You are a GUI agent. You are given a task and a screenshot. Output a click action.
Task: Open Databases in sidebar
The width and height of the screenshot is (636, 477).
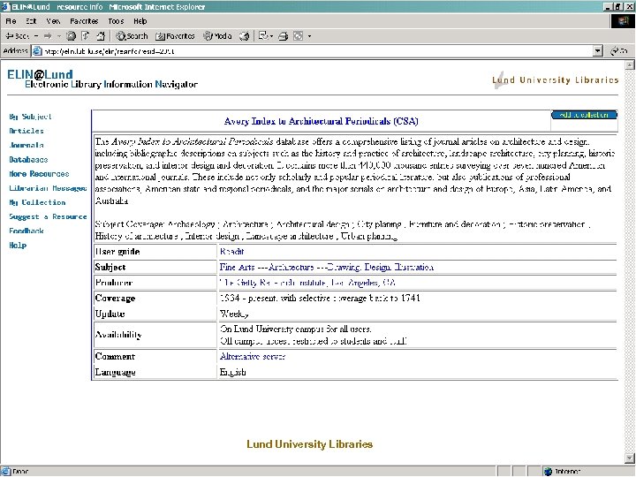[28, 159]
